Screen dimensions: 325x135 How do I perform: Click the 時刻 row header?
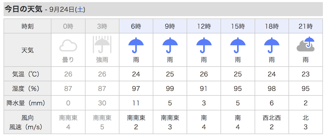coord(27,26)
